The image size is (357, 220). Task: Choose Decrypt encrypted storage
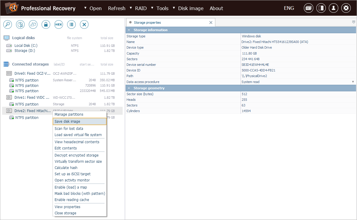pos(80,155)
